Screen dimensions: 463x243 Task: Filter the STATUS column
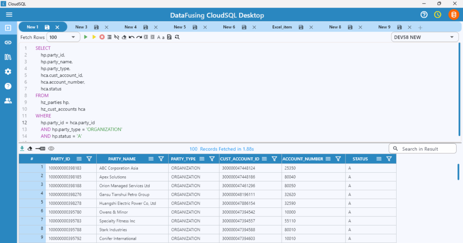click(x=389, y=159)
